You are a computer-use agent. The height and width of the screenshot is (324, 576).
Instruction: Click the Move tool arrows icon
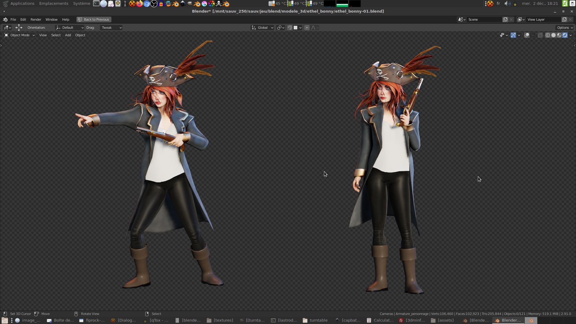[19, 28]
